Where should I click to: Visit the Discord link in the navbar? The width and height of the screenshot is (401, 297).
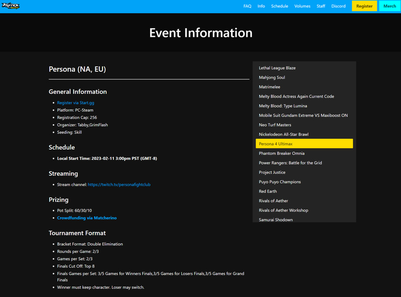click(338, 6)
